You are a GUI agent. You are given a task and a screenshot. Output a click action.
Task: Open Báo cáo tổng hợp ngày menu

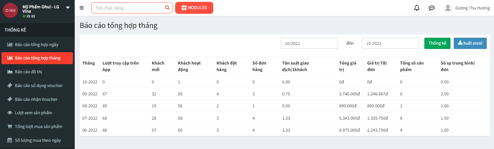(36, 45)
